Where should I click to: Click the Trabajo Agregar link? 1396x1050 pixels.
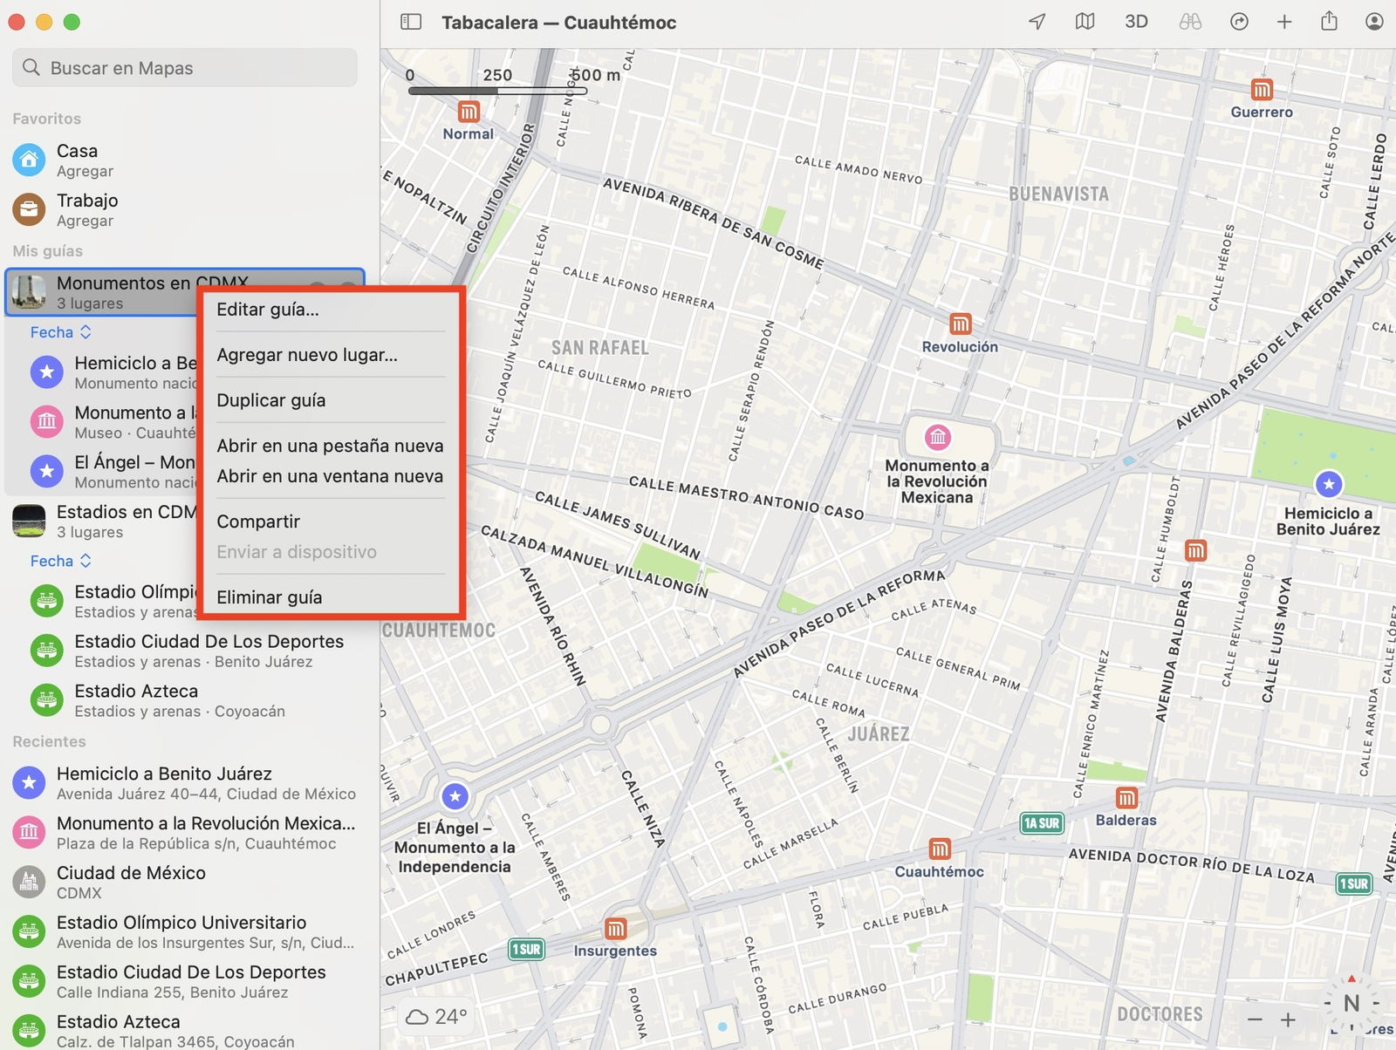click(85, 222)
